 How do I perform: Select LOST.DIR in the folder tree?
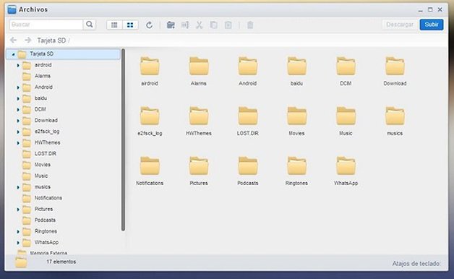pyautogui.click(x=45, y=153)
